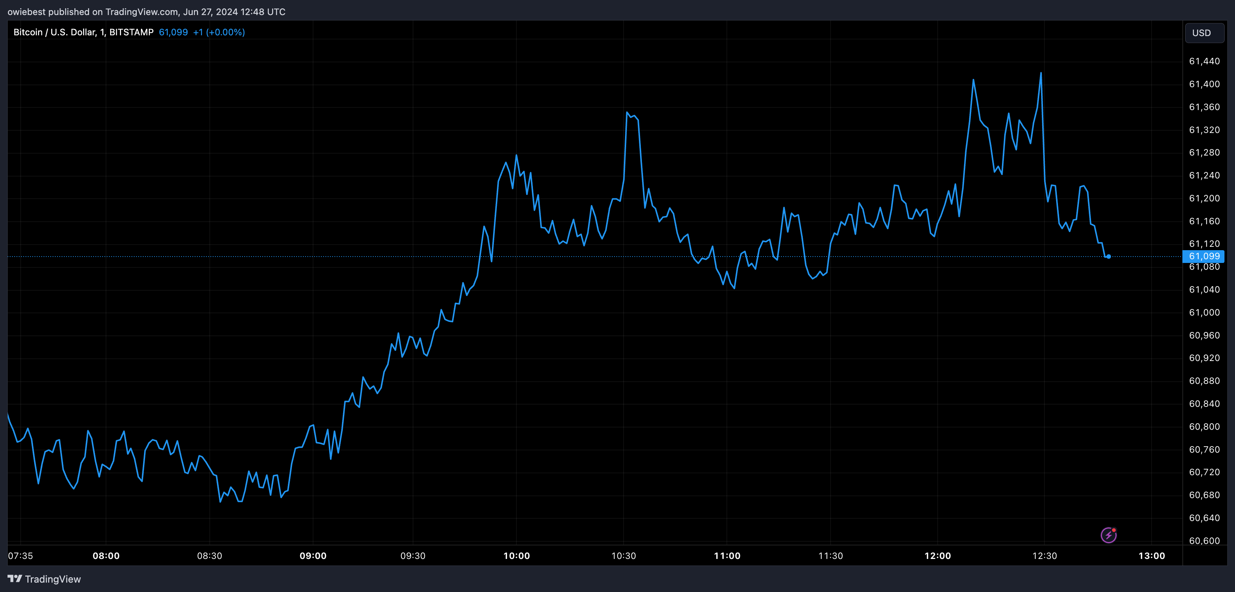Click the 60,600 price scale label
1235x592 pixels.
[x=1204, y=541]
